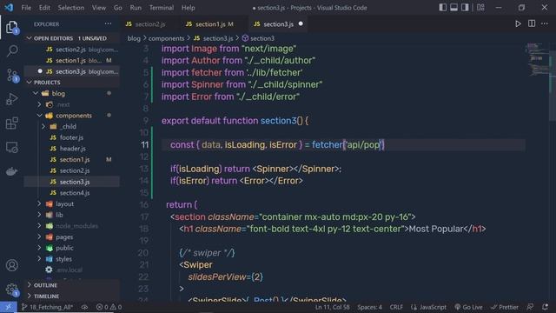Click the unsaved dot on section3.js tab
Viewport: 556px width, 313px height.
pyautogui.click(x=301, y=23)
